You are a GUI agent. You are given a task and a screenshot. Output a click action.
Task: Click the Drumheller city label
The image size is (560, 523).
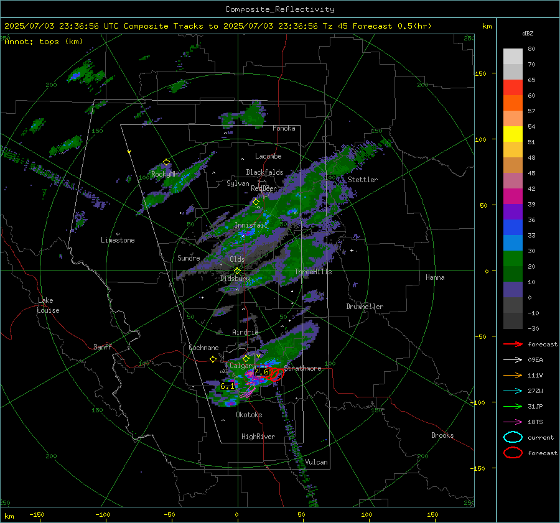click(x=365, y=307)
